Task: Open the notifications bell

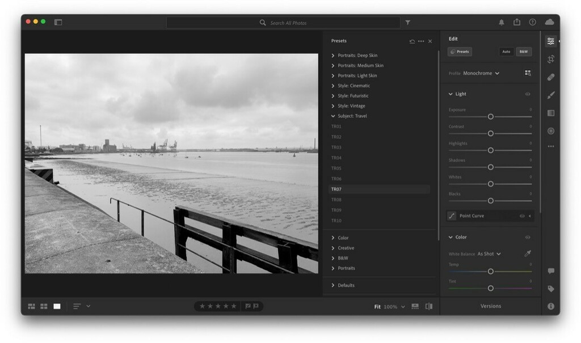Action: point(502,22)
